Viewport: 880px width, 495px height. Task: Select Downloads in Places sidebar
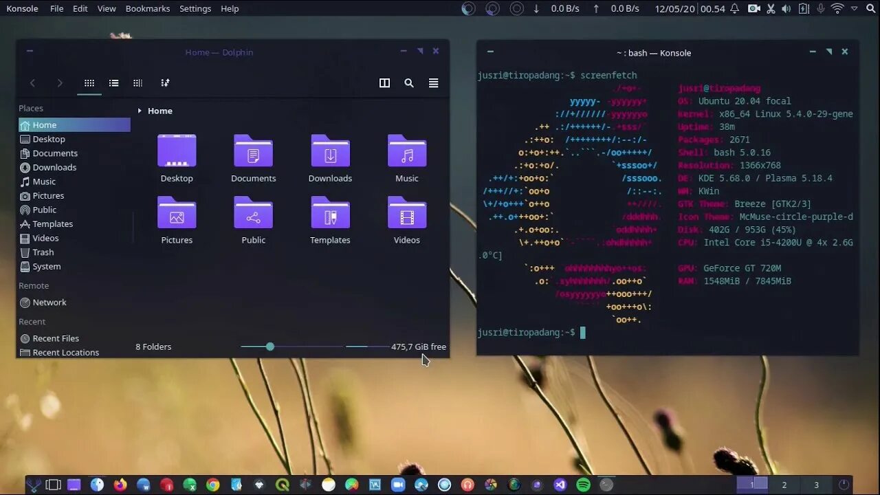click(74, 167)
